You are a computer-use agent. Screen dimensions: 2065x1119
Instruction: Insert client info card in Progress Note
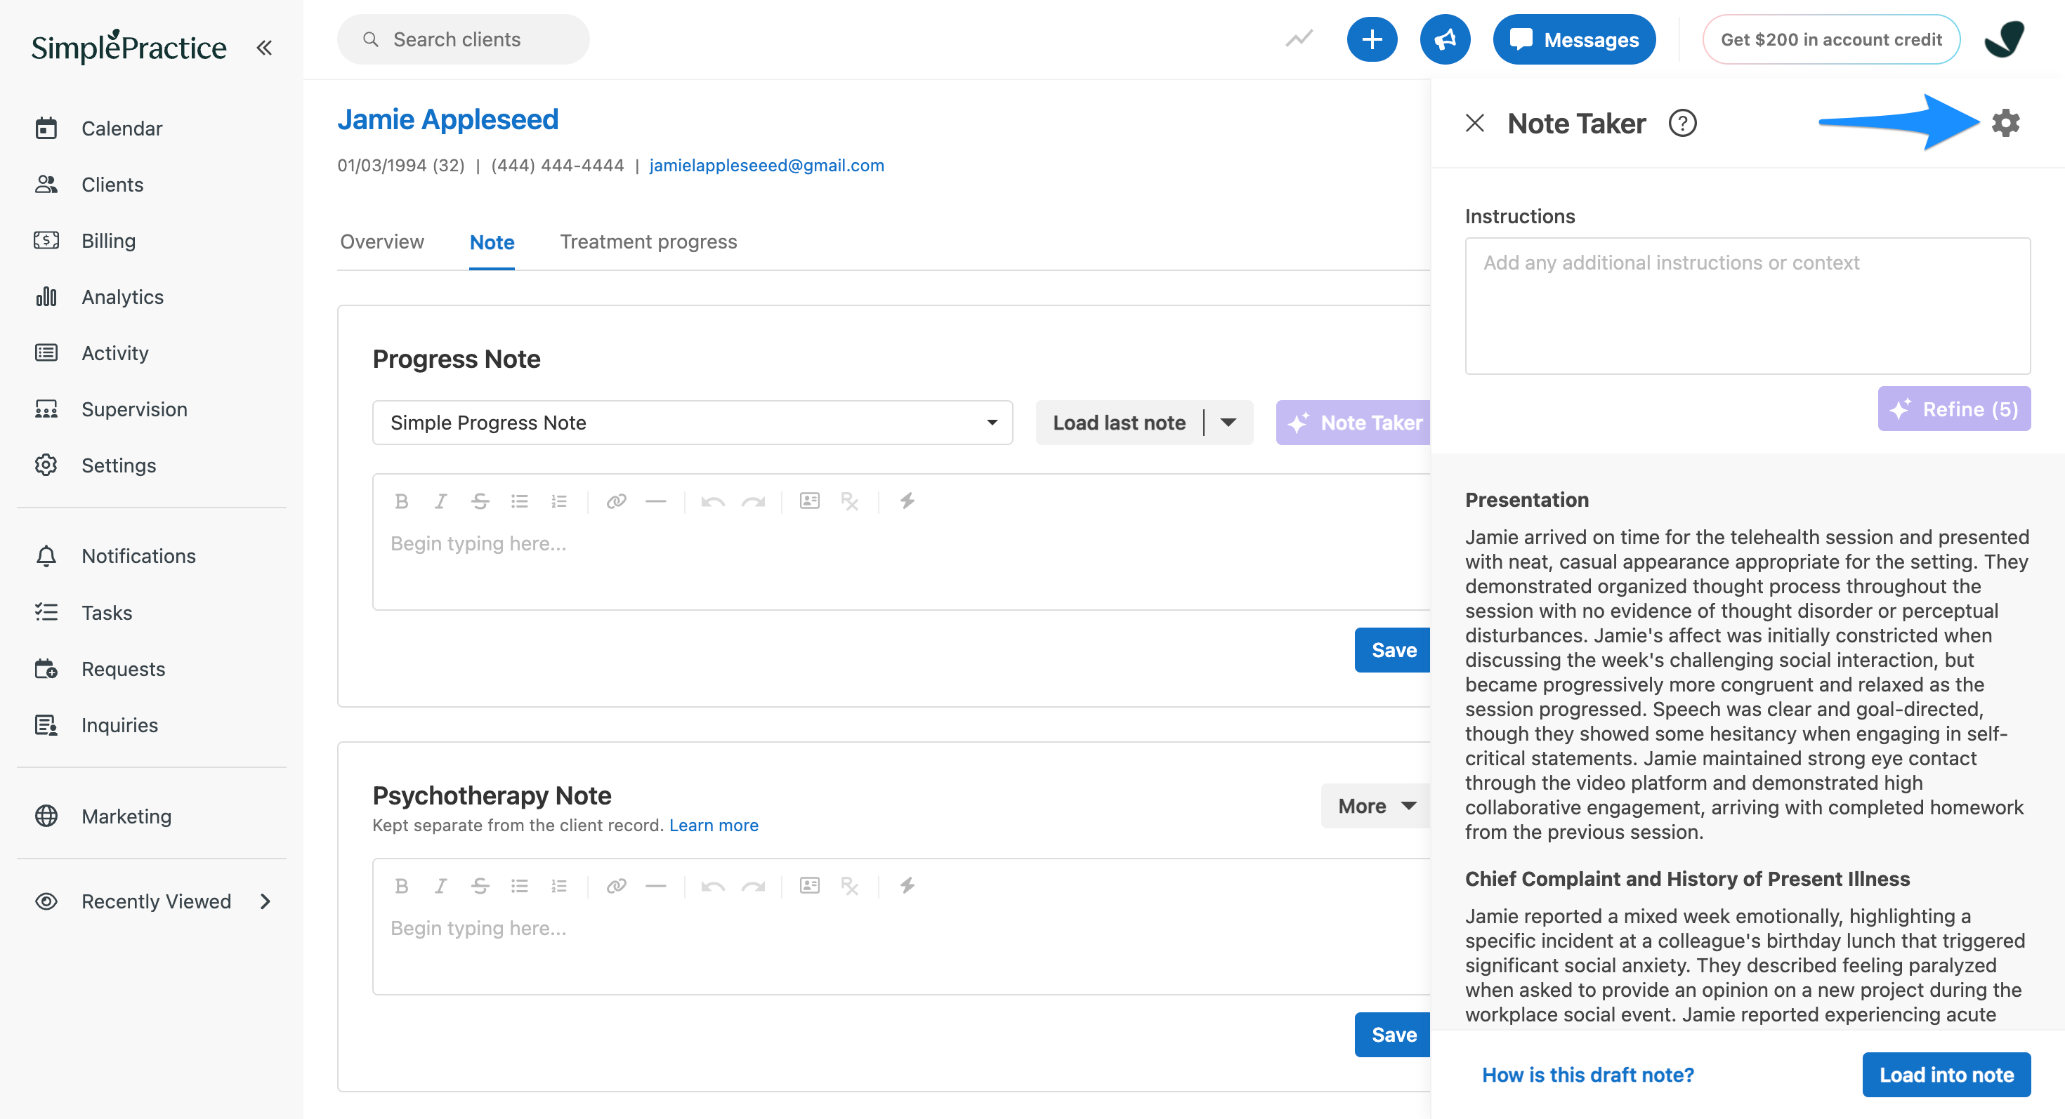click(x=810, y=501)
